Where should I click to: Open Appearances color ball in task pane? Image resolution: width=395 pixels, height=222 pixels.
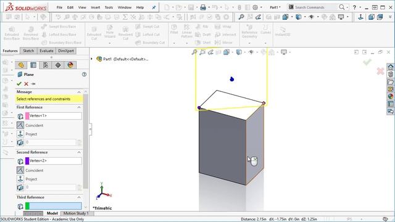click(x=391, y=96)
